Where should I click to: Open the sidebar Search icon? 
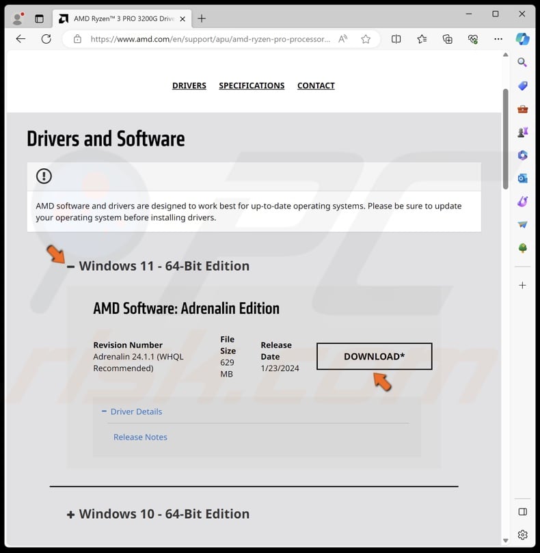522,63
